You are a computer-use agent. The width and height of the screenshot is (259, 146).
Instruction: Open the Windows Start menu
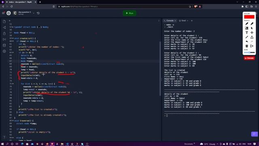2,144
